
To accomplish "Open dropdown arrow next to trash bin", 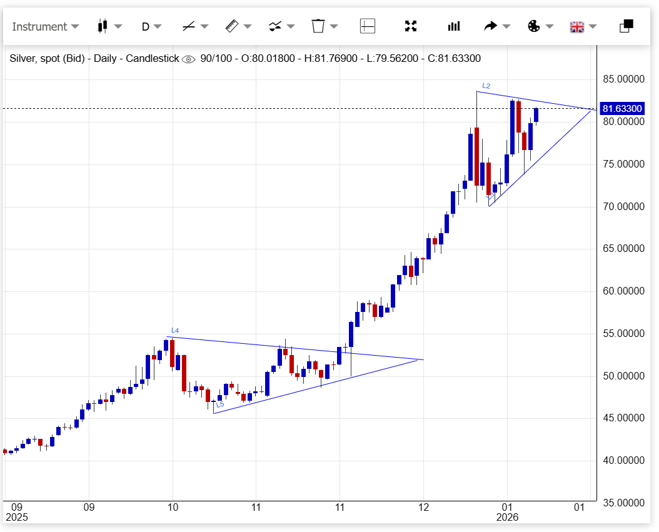I will tap(334, 26).
